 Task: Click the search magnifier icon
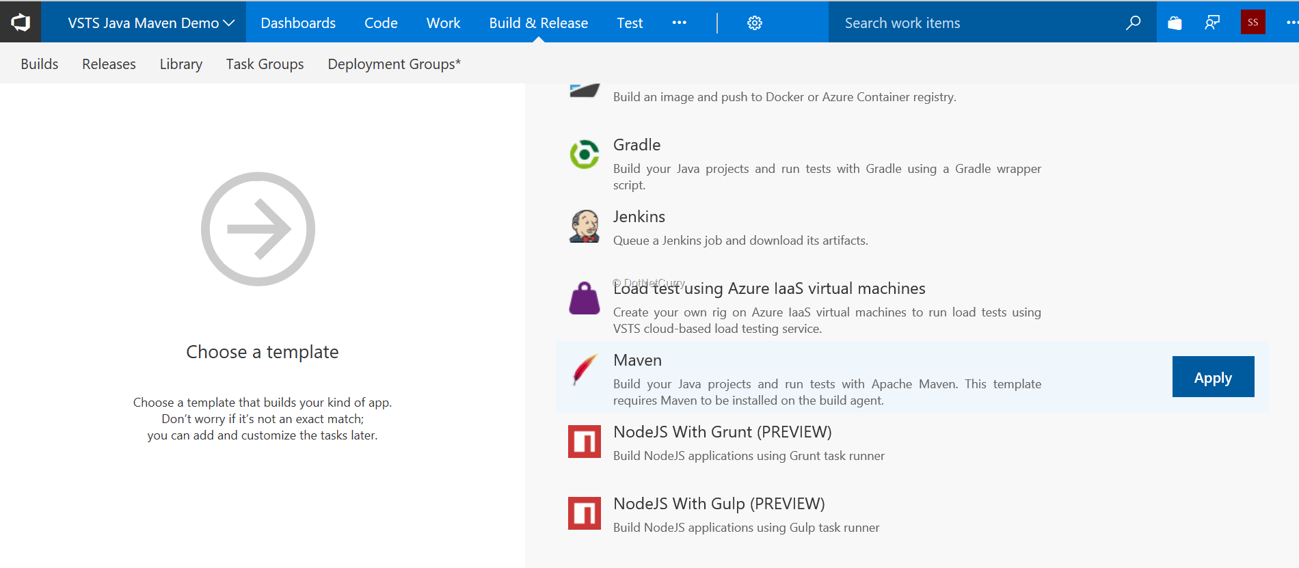pyautogui.click(x=1133, y=23)
